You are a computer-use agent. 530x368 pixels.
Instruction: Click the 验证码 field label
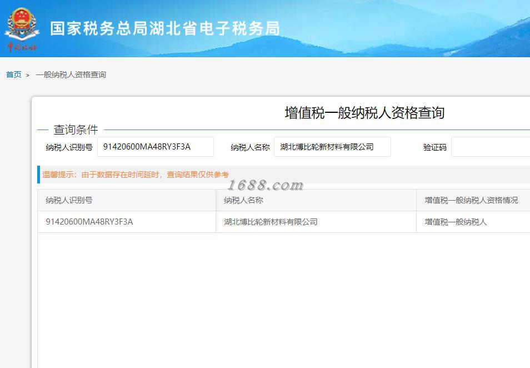[434, 147]
